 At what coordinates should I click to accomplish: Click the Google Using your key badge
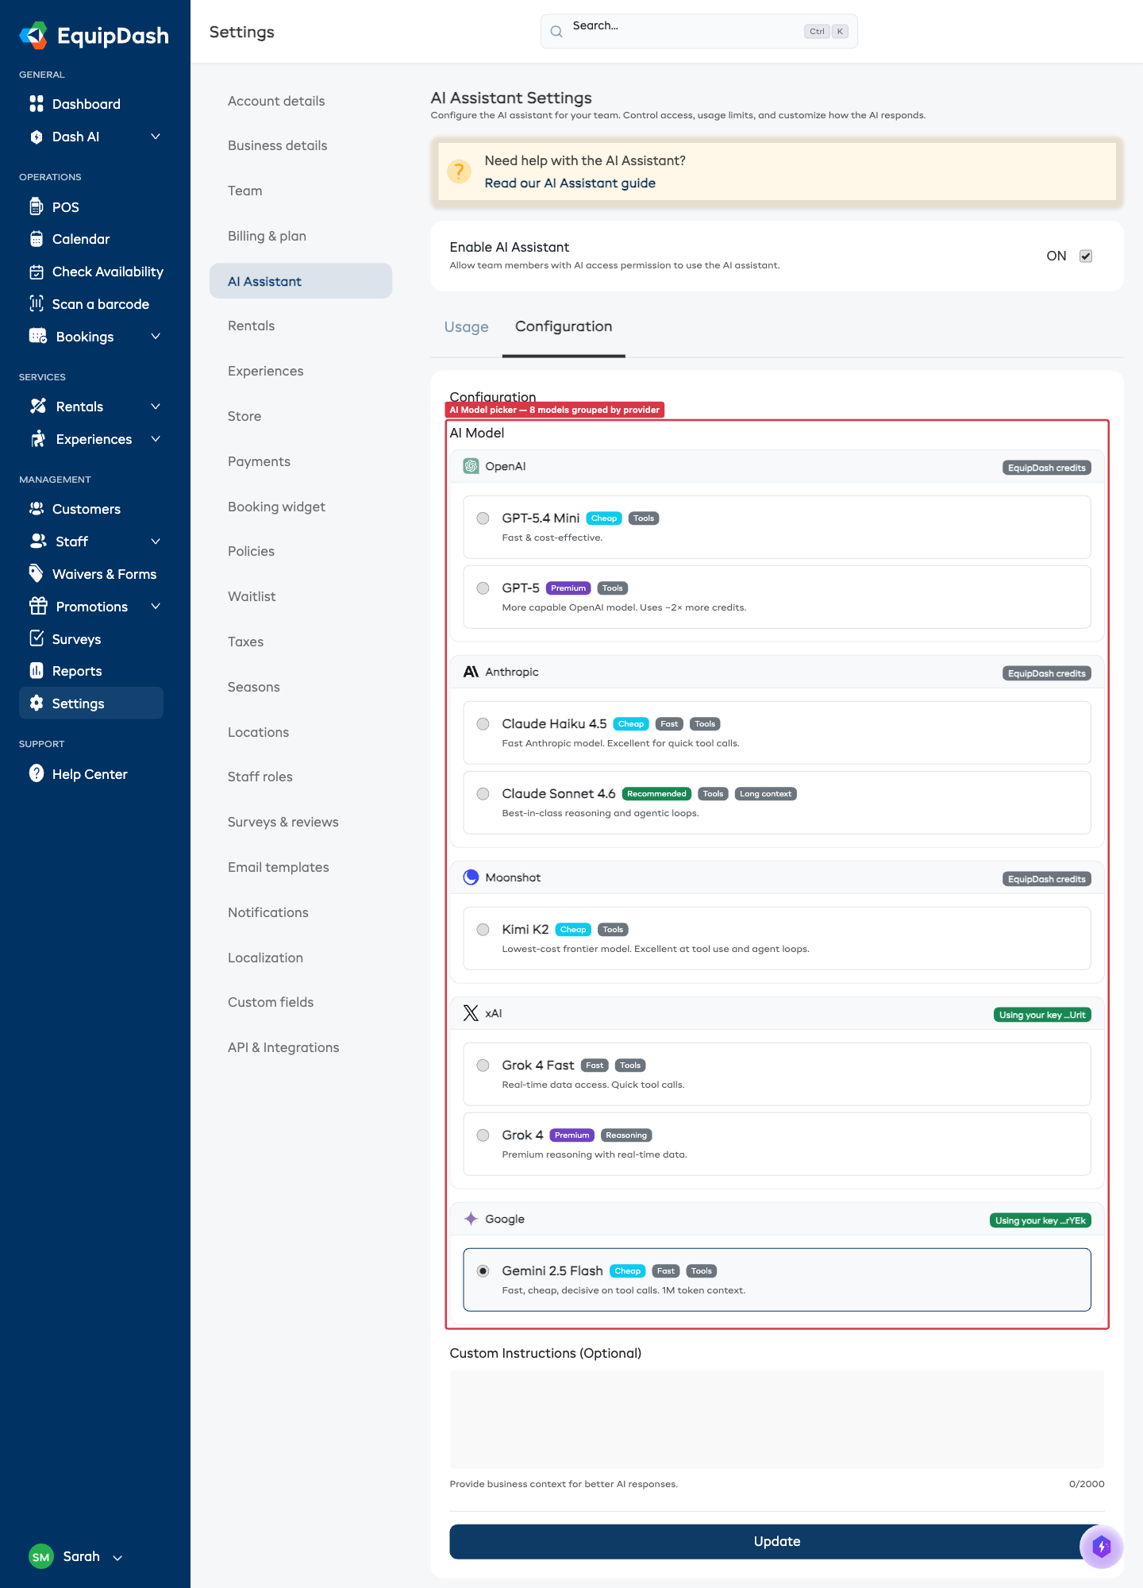point(1041,1220)
